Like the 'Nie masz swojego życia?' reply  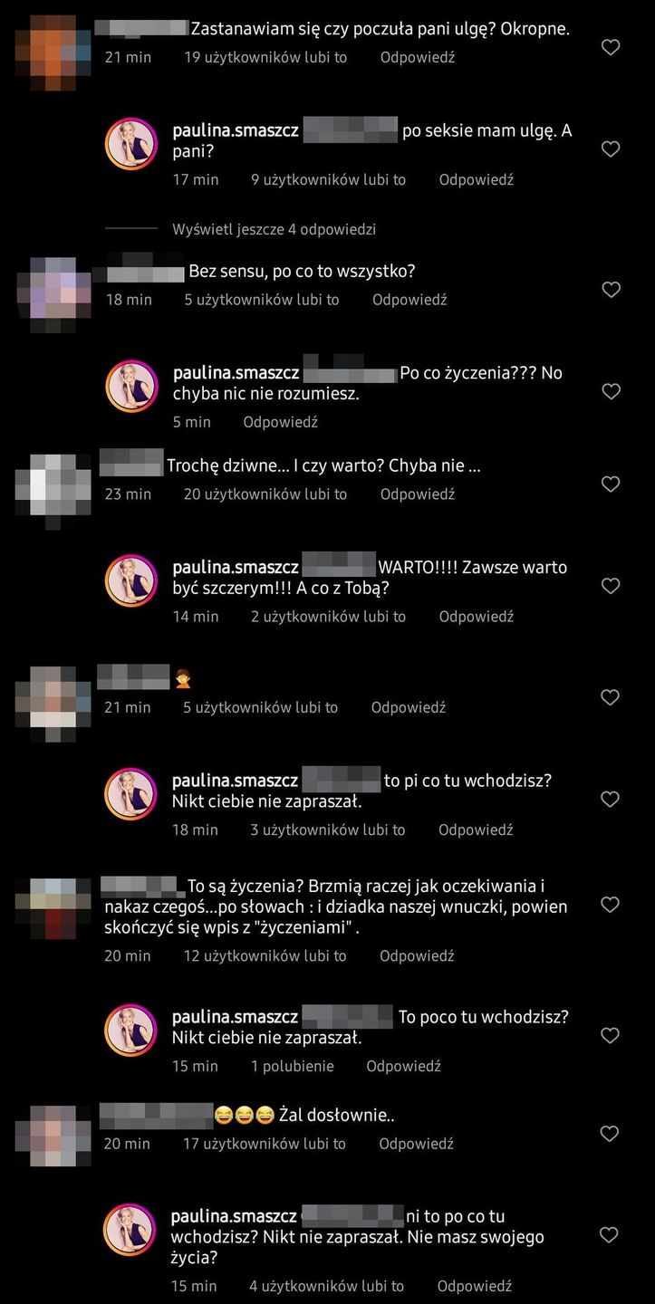(x=611, y=1234)
